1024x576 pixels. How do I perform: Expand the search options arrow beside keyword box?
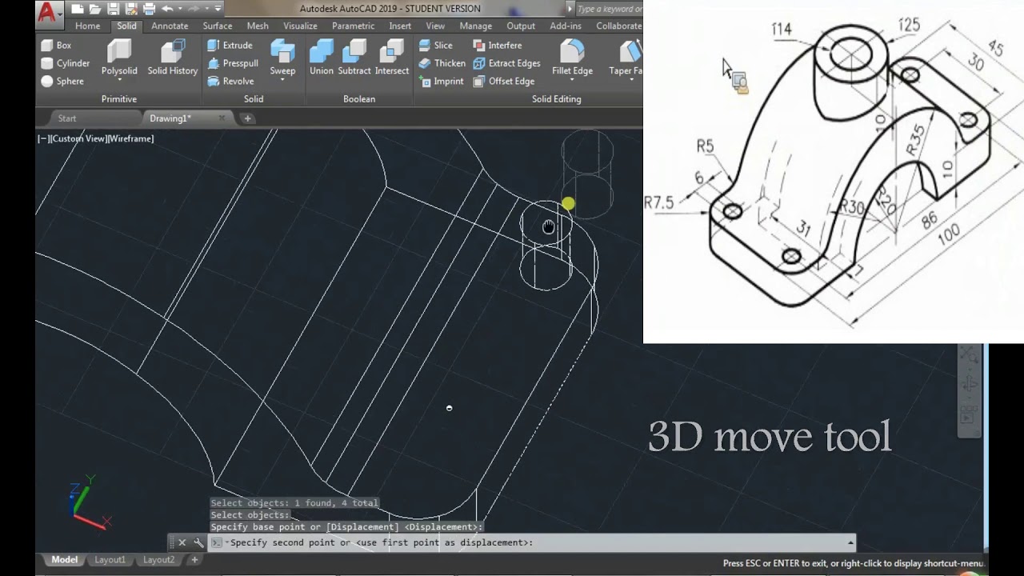pos(570,9)
